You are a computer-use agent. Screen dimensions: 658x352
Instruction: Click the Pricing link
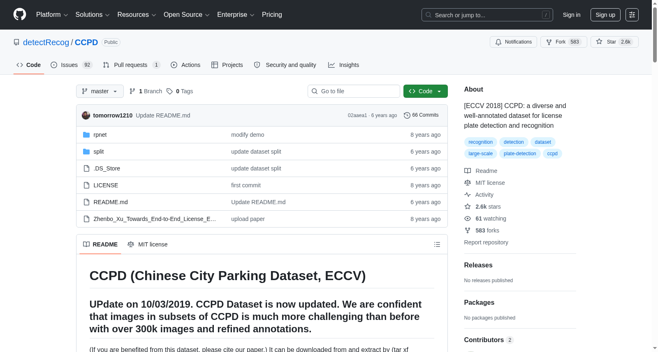point(272,15)
